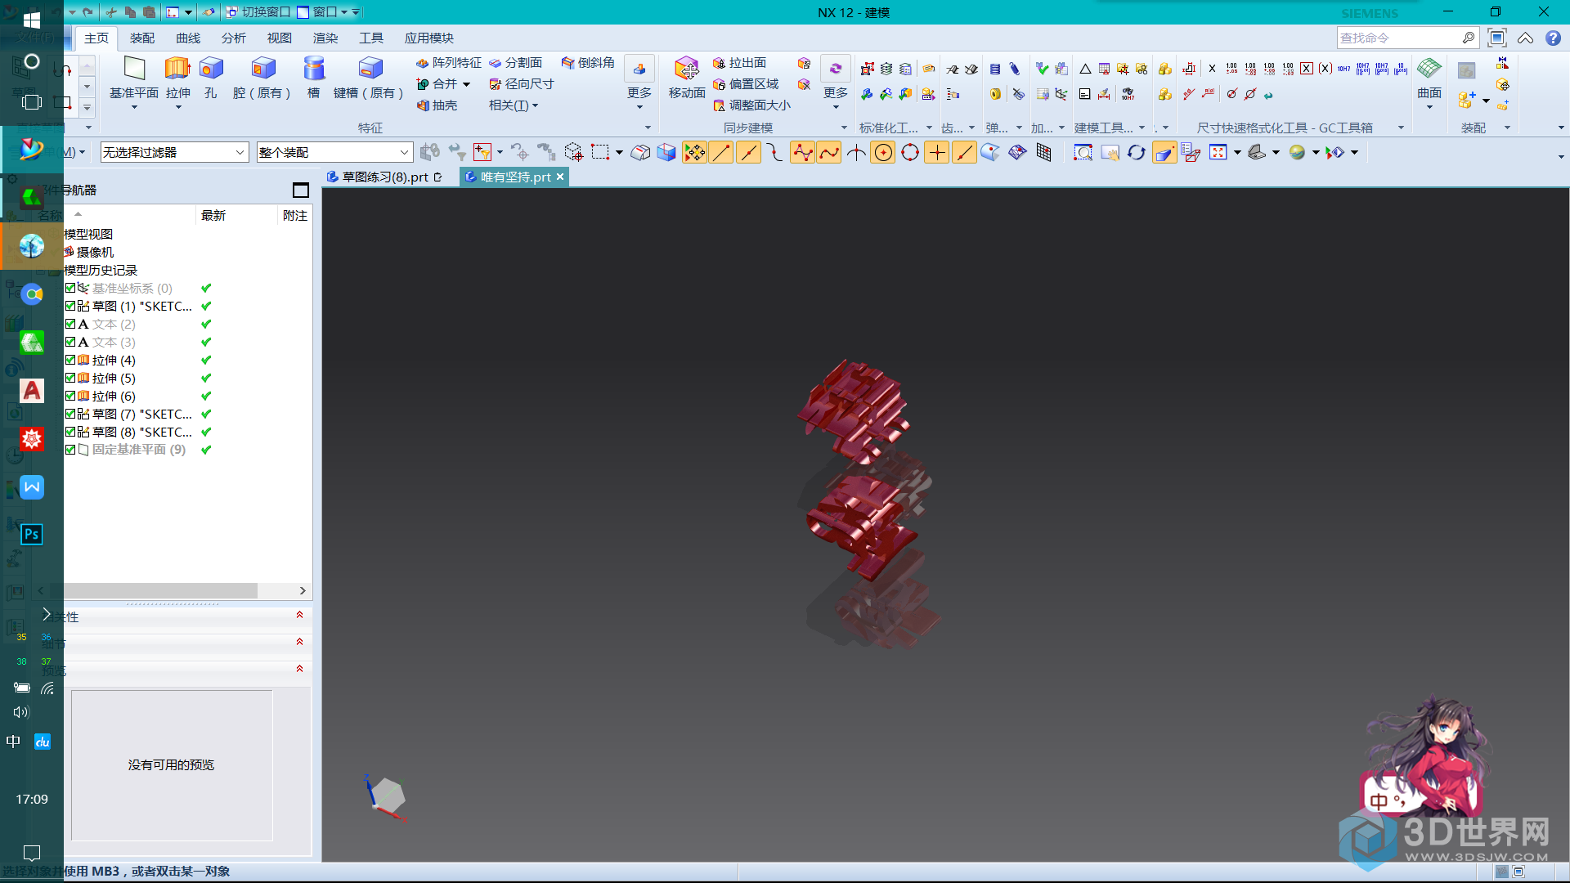The width and height of the screenshot is (1570, 883).
Task: Select the 基准平面 datum plane tool
Action: pyautogui.click(x=134, y=78)
